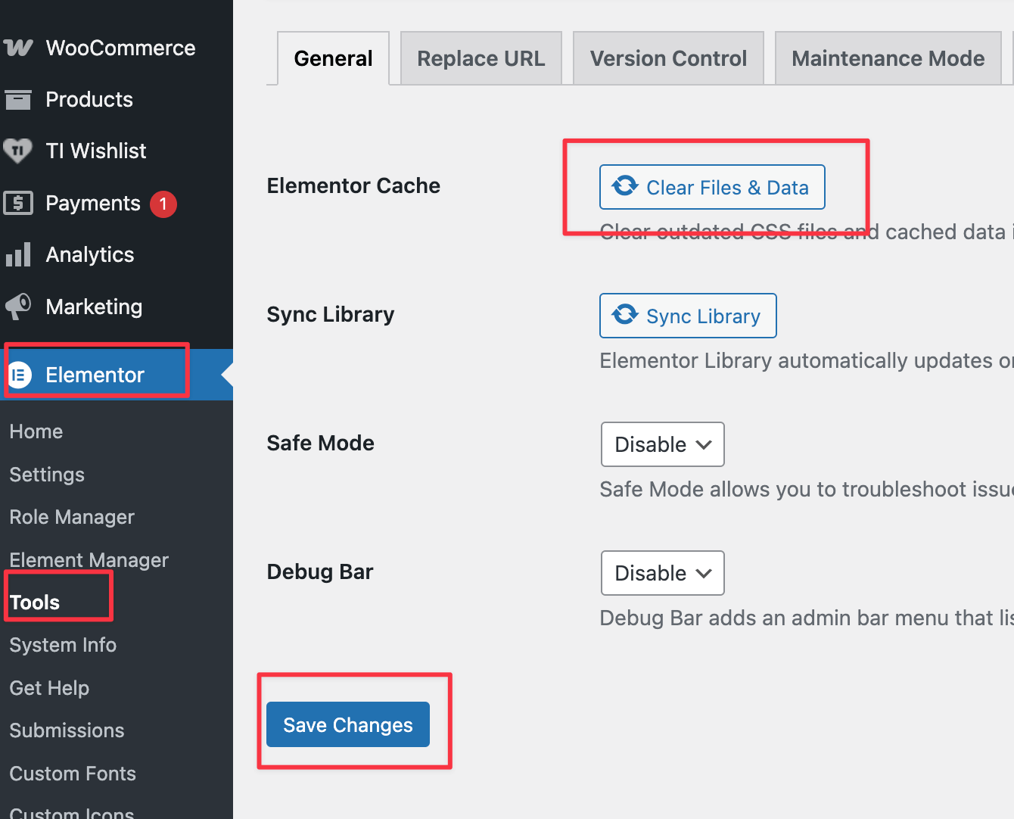This screenshot has width=1014, height=819.
Task: Select the Tools submenu item
Action: [35, 603]
